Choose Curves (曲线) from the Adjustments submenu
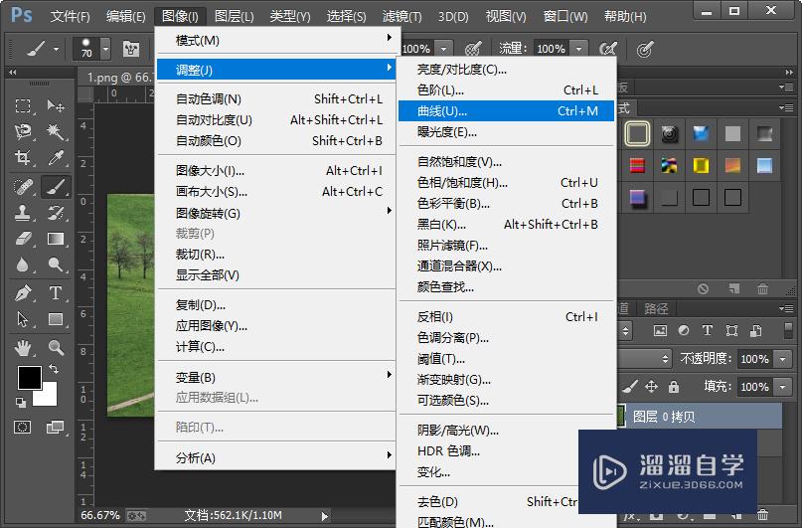This screenshot has height=528, width=802. click(507, 111)
